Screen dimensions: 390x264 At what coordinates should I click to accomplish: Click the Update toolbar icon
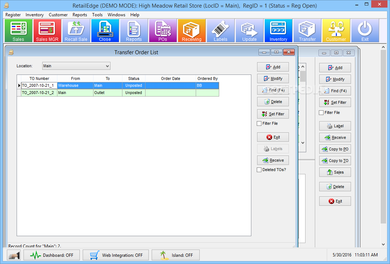click(x=250, y=31)
